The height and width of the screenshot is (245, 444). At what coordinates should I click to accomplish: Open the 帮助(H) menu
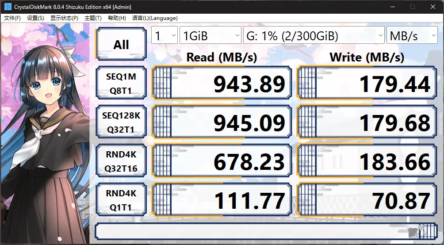click(117, 18)
